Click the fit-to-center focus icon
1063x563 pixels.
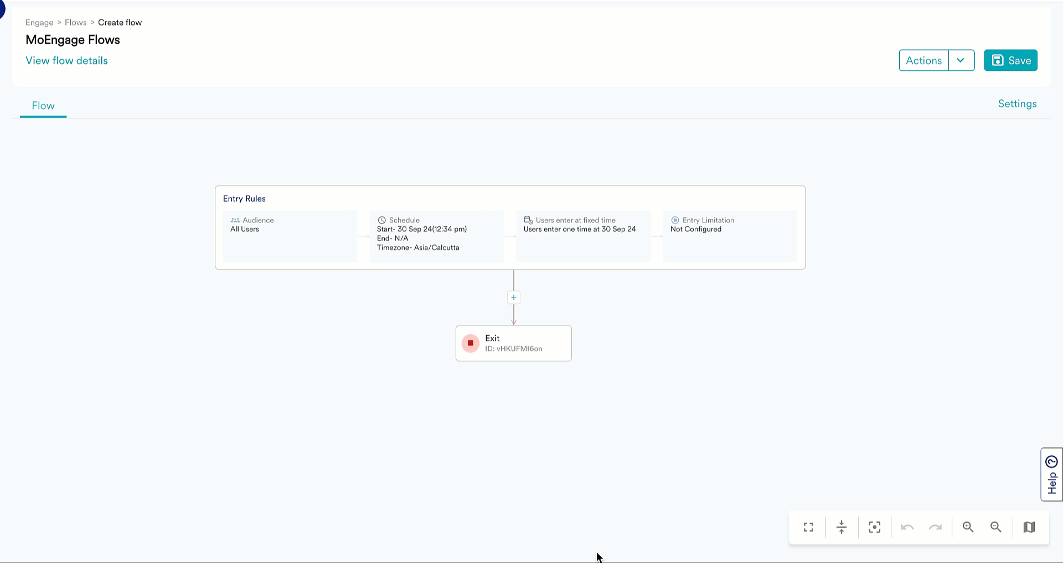[x=875, y=527]
